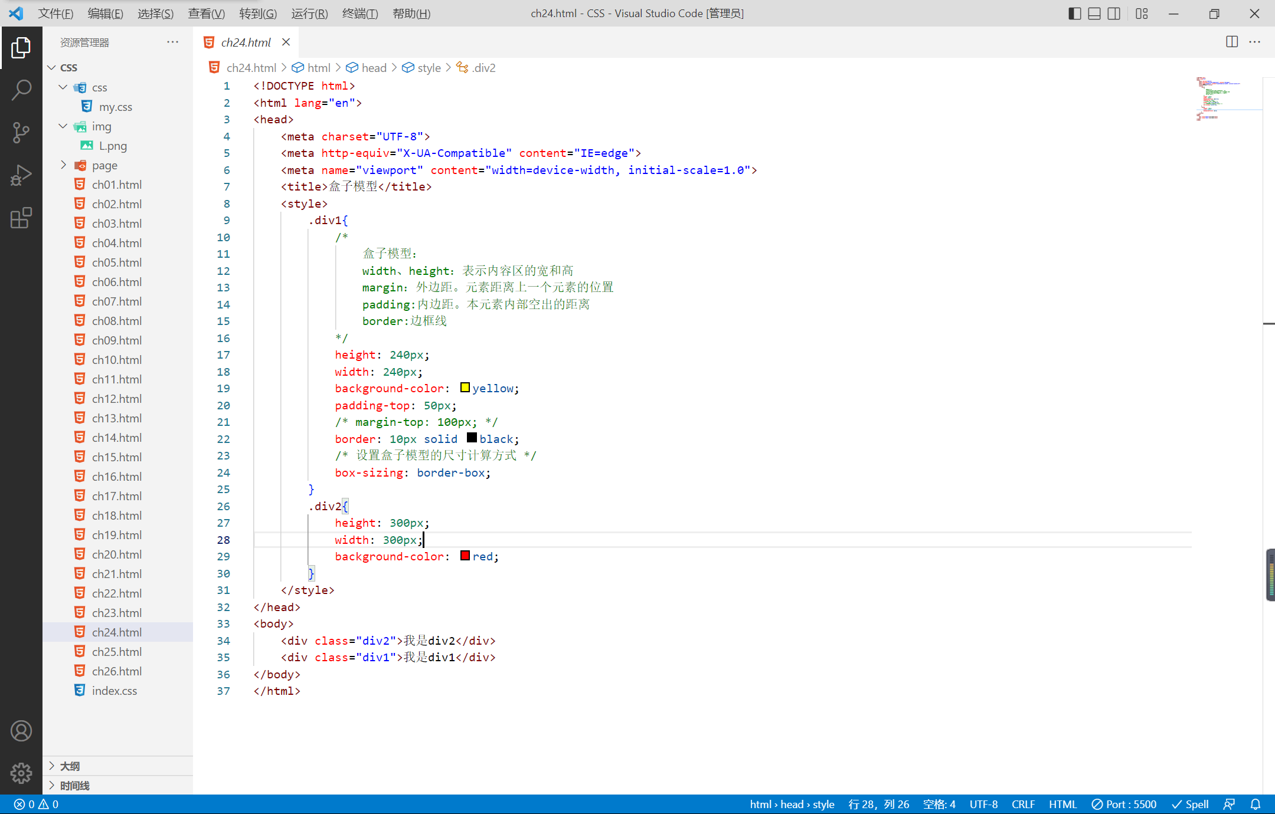Open the 运行(R) menu
1275x814 pixels.
point(309,14)
